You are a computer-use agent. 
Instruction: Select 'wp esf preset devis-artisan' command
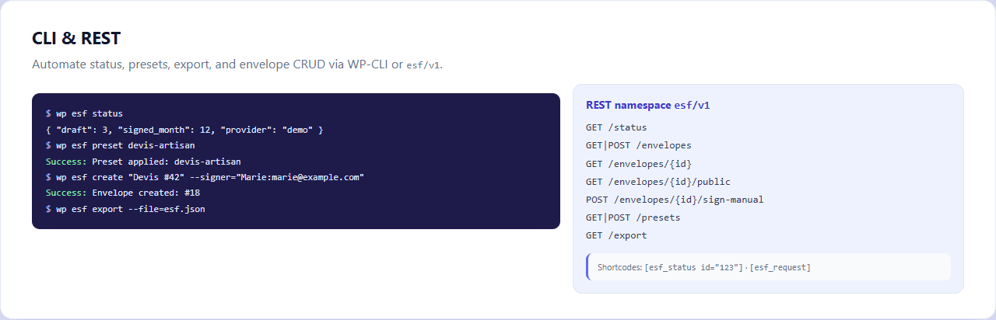coord(121,145)
